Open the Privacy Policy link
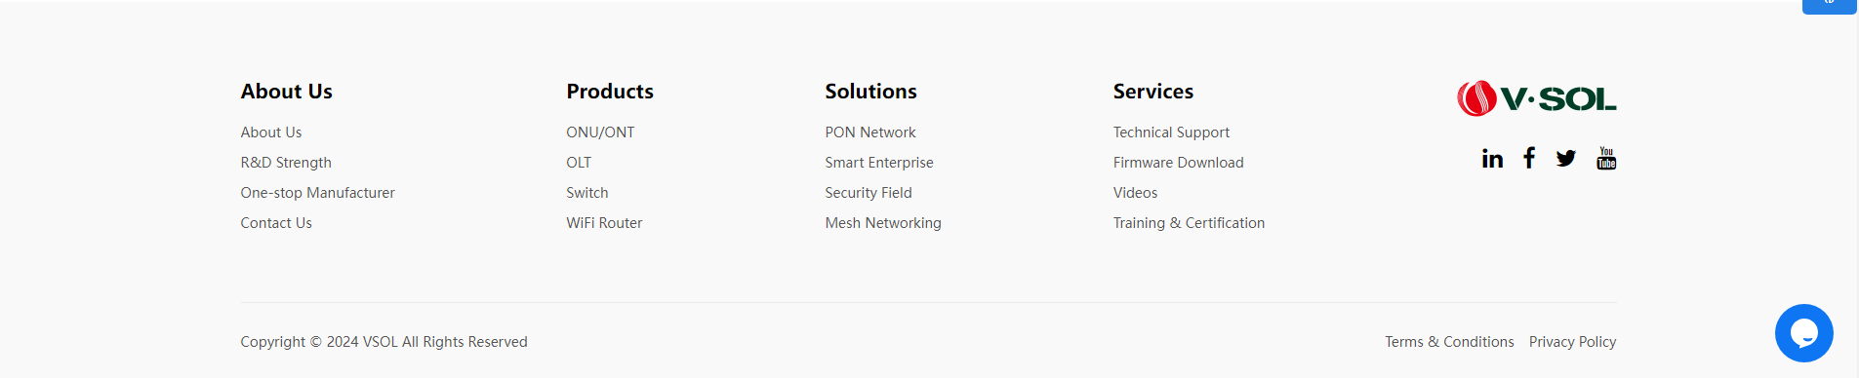Viewport: 1859px width, 378px height. (1572, 342)
